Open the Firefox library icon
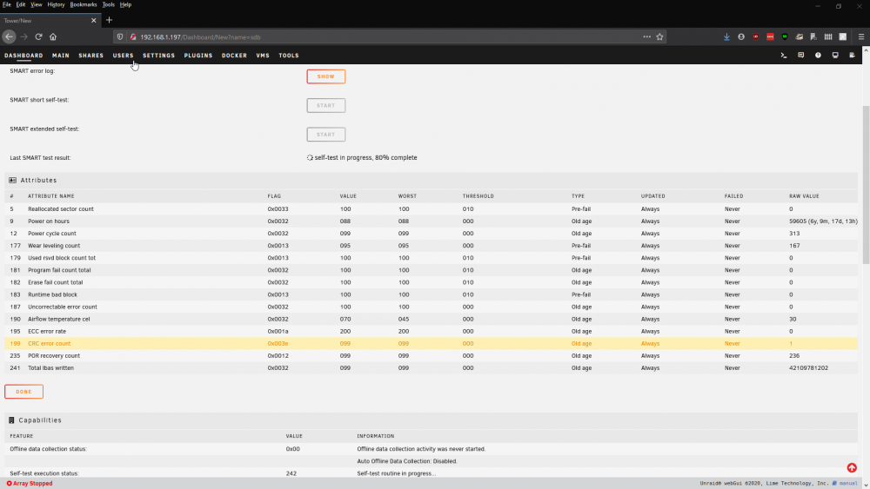Viewport: 870px width, 489px height. (x=828, y=37)
